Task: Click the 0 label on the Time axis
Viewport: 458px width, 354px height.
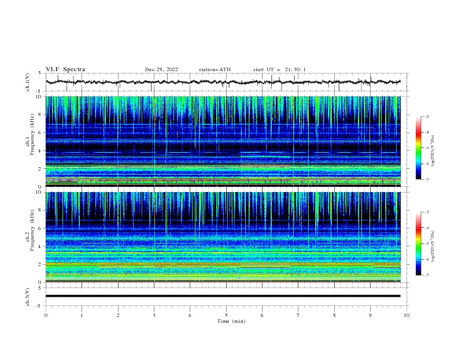Action: point(46,315)
